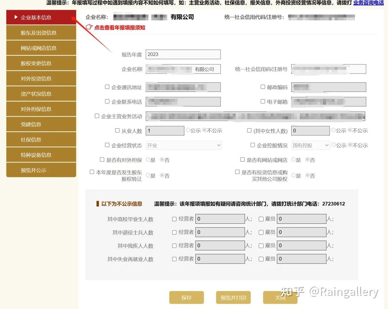
Task: Click the 电子邮箱 input field
Action: click(329, 102)
